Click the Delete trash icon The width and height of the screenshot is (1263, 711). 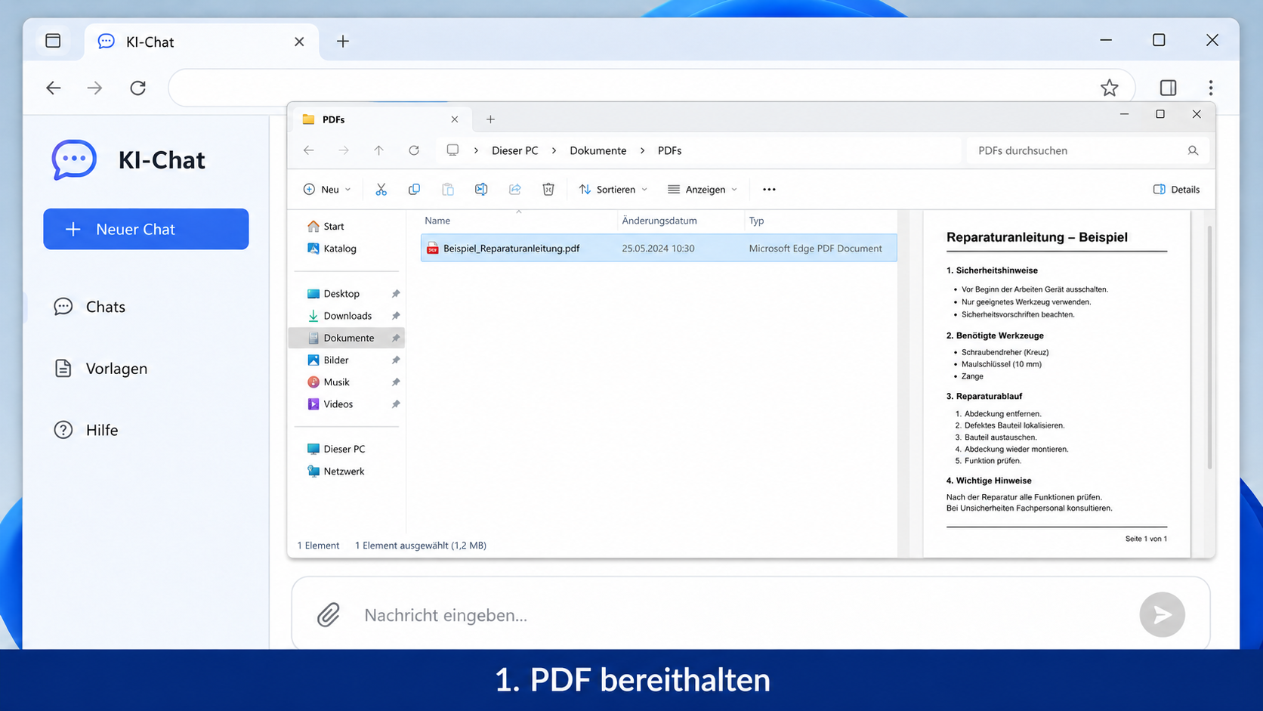click(x=548, y=190)
